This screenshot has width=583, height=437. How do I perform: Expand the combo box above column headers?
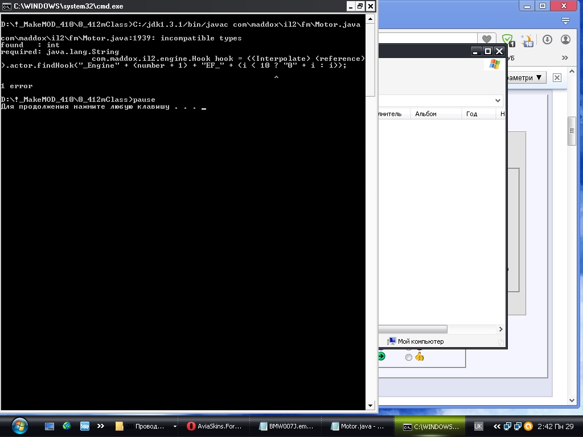pos(498,100)
